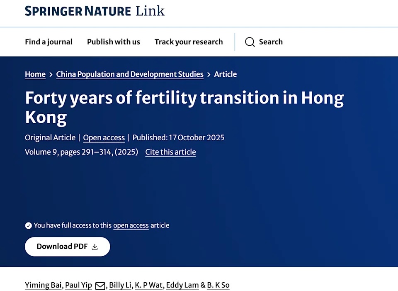The height and width of the screenshot is (291, 398).
Task: Follow the open access link in access notice
Action: coord(131,225)
